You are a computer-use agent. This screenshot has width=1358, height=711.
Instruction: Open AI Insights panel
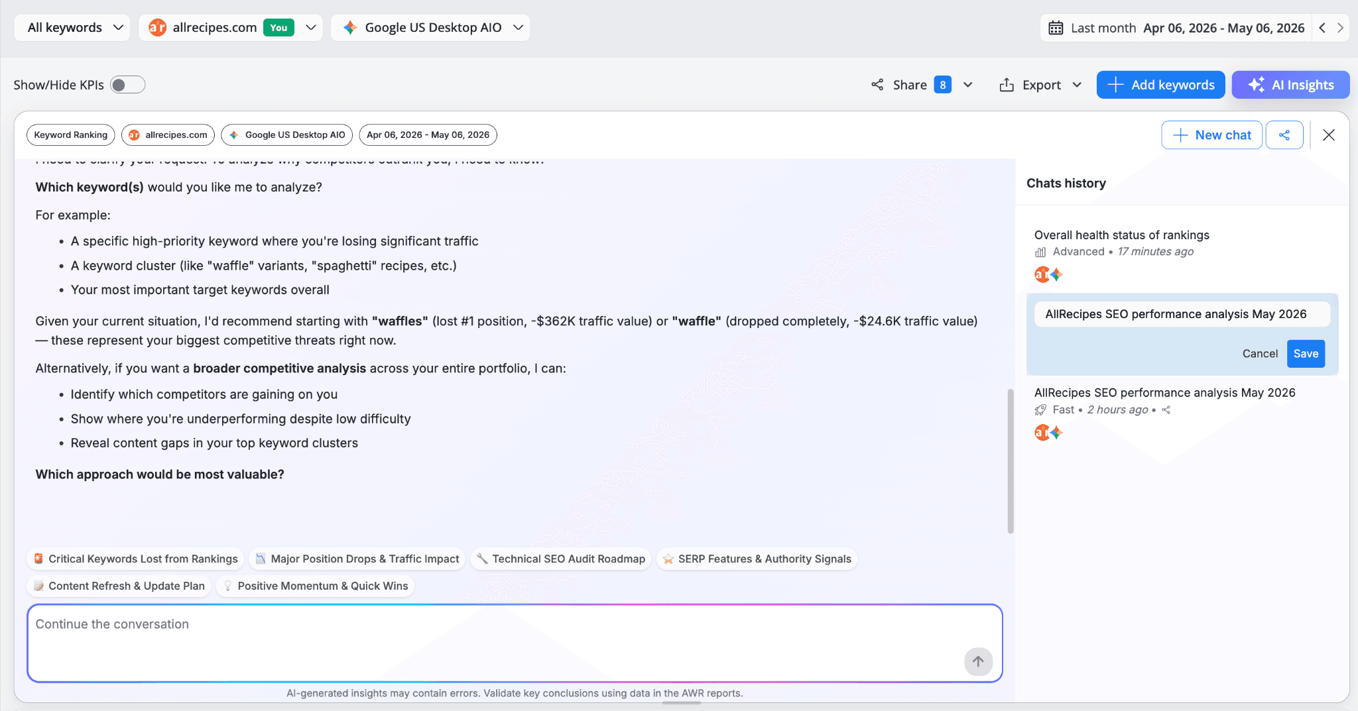point(1290,85)
